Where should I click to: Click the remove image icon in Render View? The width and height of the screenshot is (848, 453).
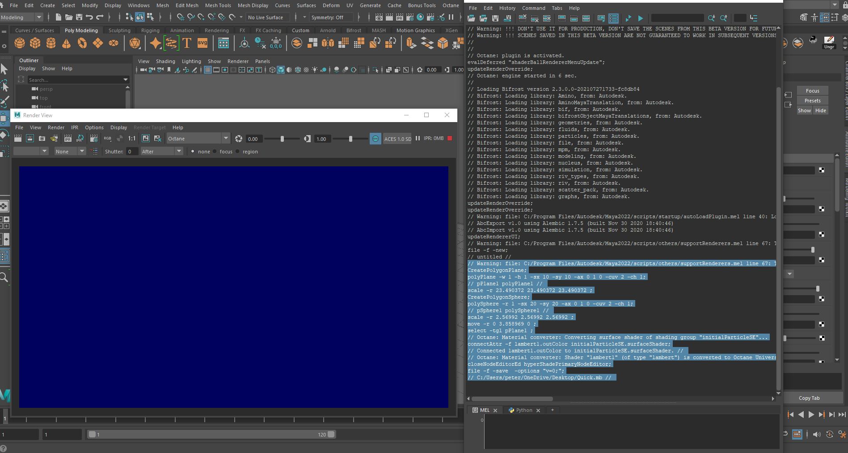157,139
